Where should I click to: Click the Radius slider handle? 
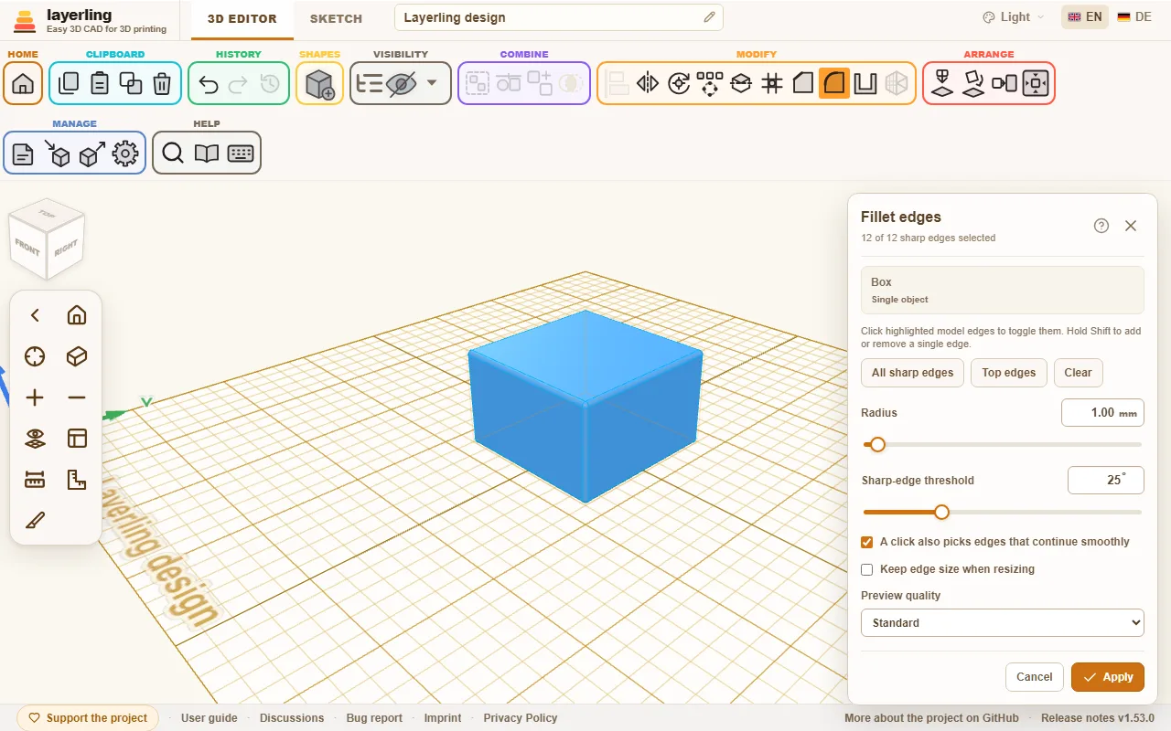(x=877, y=444)
